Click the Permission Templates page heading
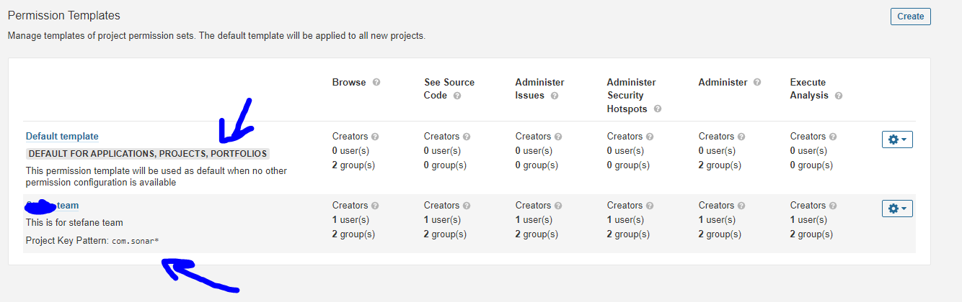Viewport: 962px width, 302px height. click(64, 15)
